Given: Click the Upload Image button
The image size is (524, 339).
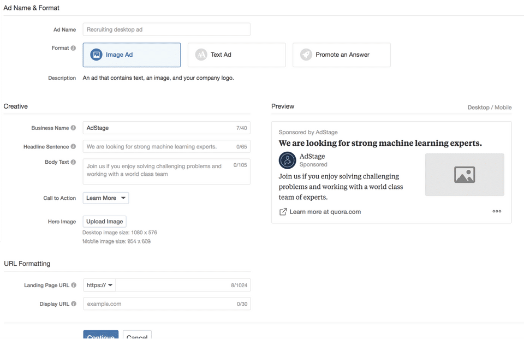Looking at the screenshot, I should pyautogui.click(x=104, y=222).
